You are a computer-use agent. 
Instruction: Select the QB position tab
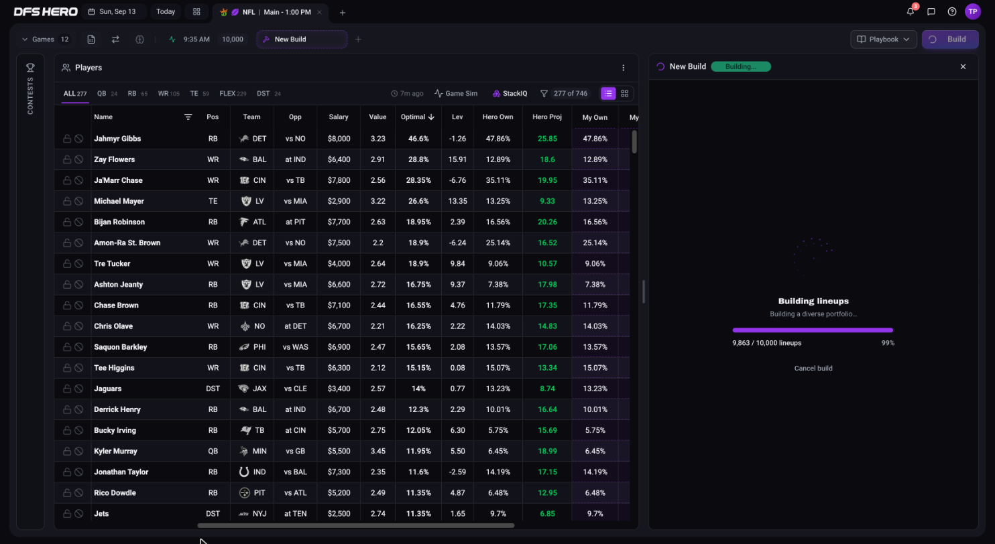tap(107, 94)
